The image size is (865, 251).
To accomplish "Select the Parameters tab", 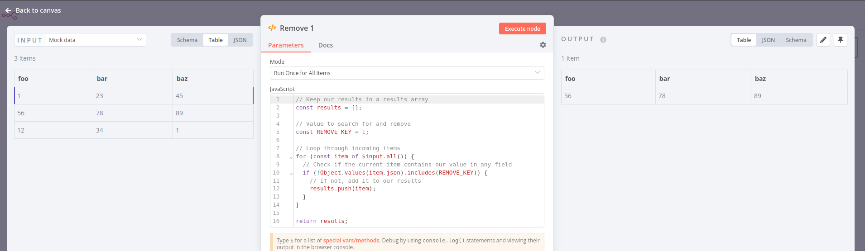I will coord(286,45).
